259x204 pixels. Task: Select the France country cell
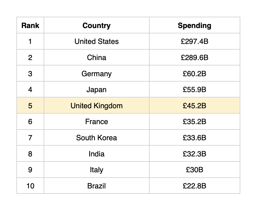96,122
